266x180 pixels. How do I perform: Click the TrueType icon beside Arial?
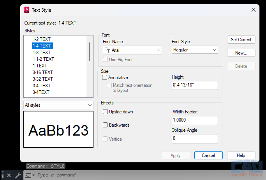[107, 50]
